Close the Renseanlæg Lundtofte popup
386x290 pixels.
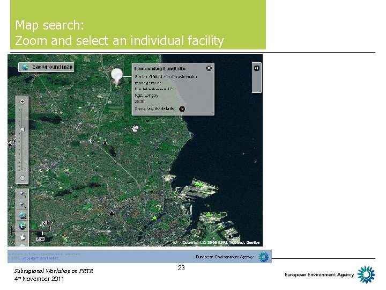coord(209,68)
